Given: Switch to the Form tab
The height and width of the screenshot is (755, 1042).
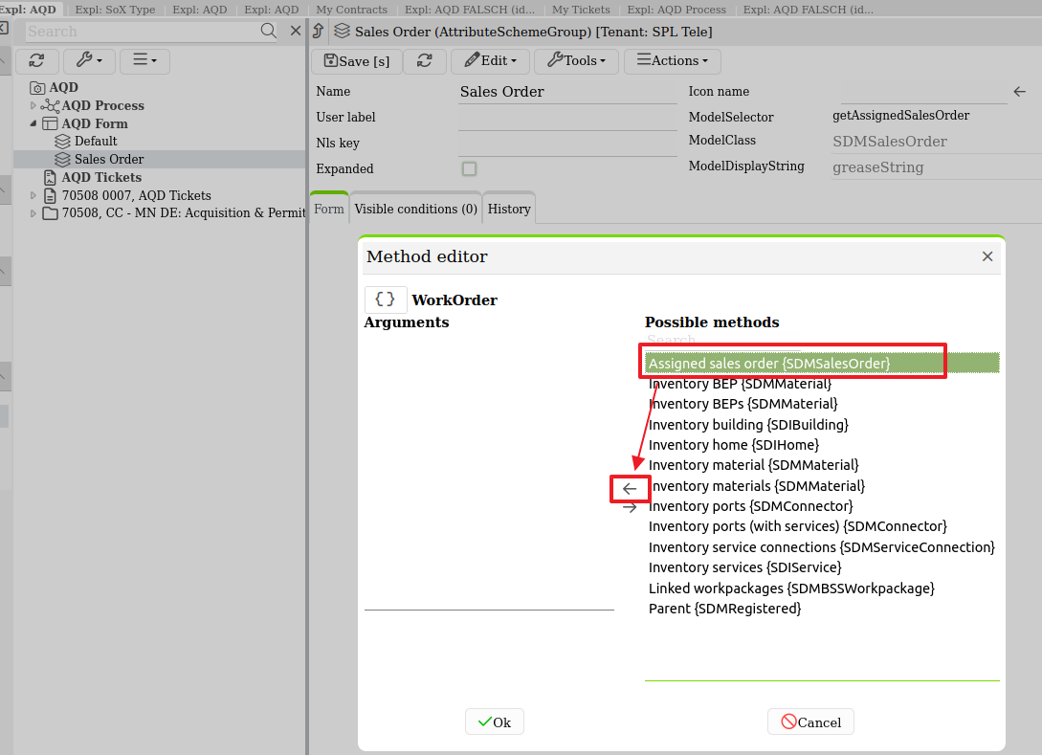Looking at the screenshot, I should pyautogui.click(x=329, y=209).
